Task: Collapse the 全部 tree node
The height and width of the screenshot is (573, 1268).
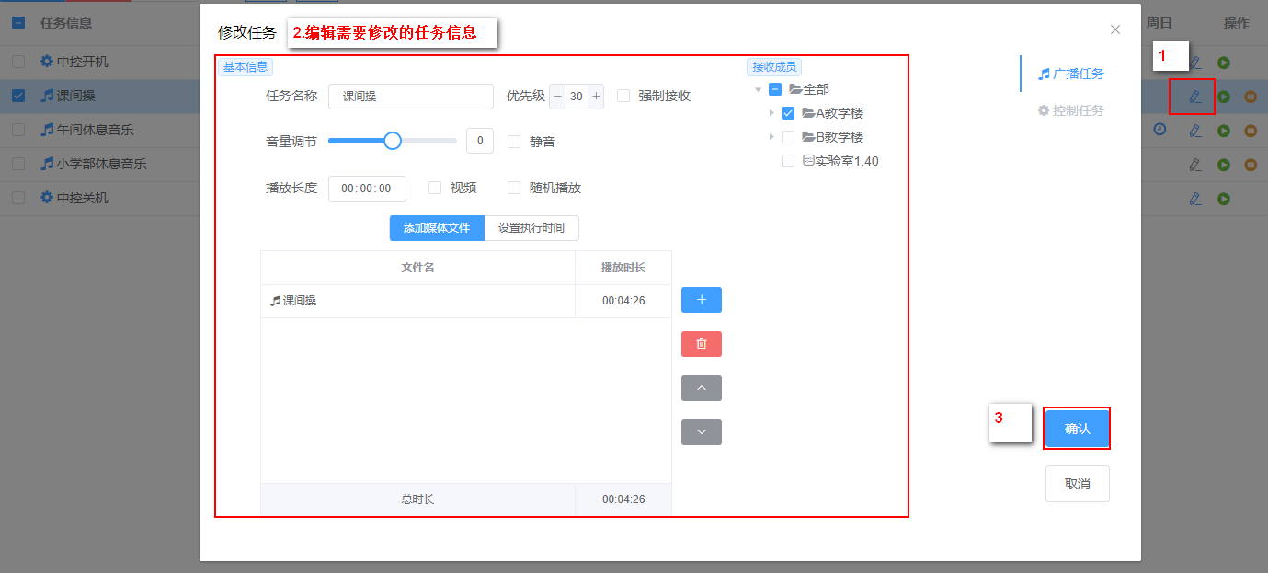Action: 758,89
